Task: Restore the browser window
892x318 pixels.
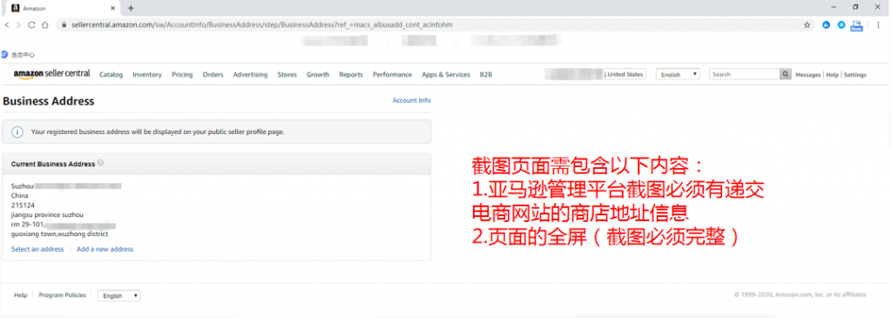Action: click(855, 7)
